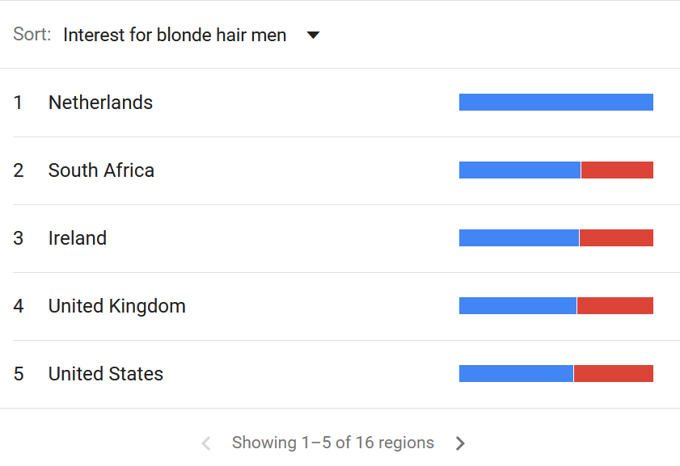The image size is (680, 466).
Task: Go to previous page of regions
Action: coord(206,443)
